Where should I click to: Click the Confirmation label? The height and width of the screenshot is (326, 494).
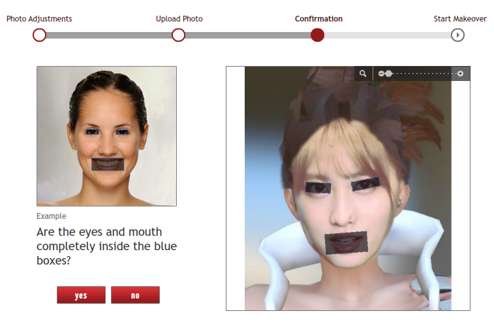coord(318,19)
